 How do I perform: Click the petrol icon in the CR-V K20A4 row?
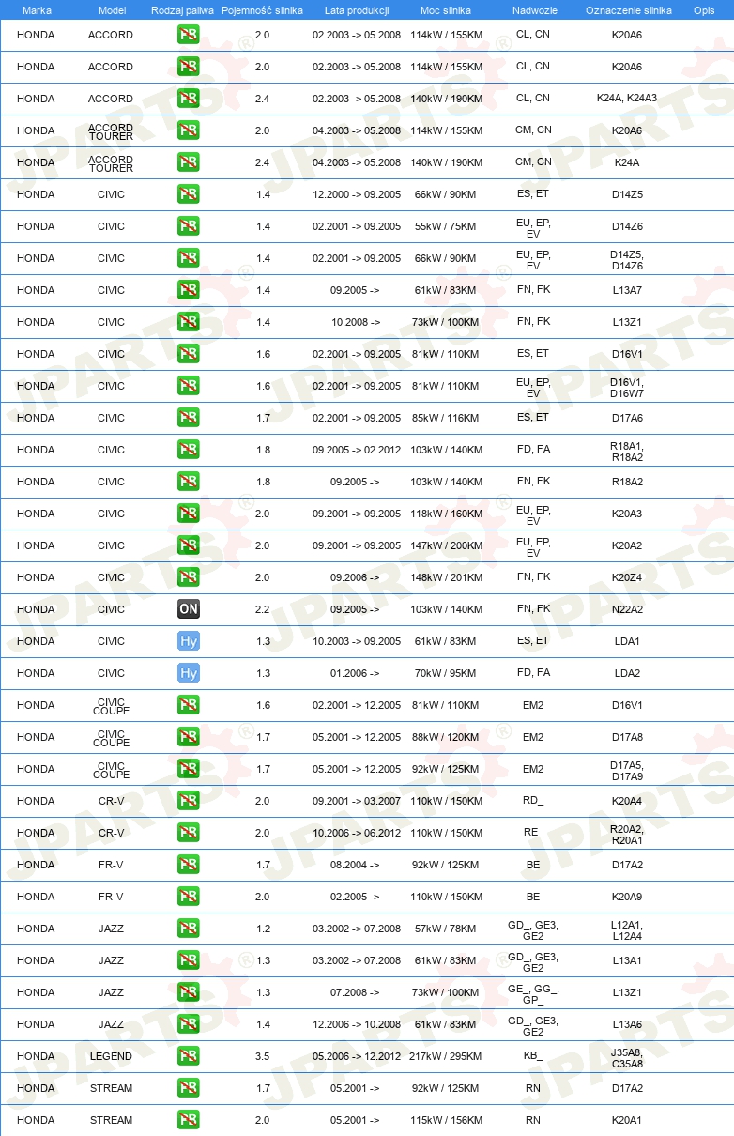[x=189, y=801]
